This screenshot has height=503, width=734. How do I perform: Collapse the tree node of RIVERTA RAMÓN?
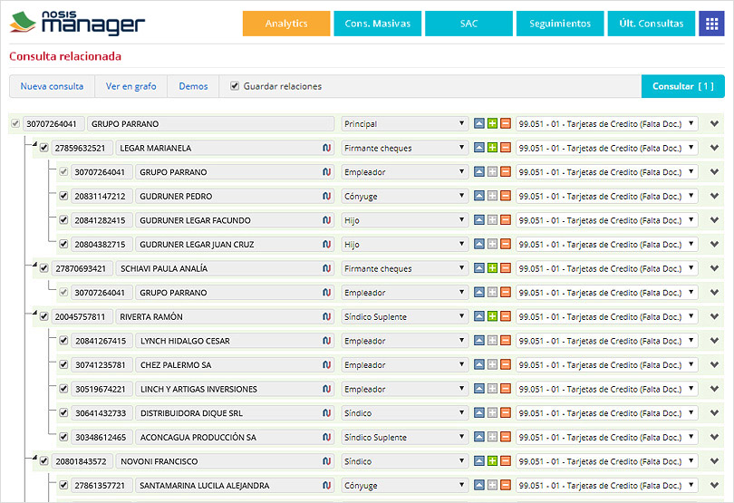34,313
